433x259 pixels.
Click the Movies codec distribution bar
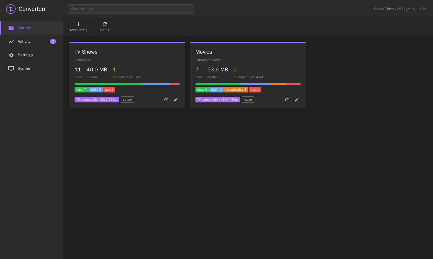pos(248,84)
